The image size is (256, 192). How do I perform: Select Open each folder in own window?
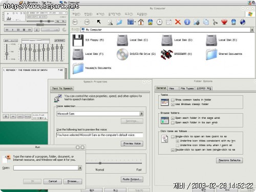(173, 123)
